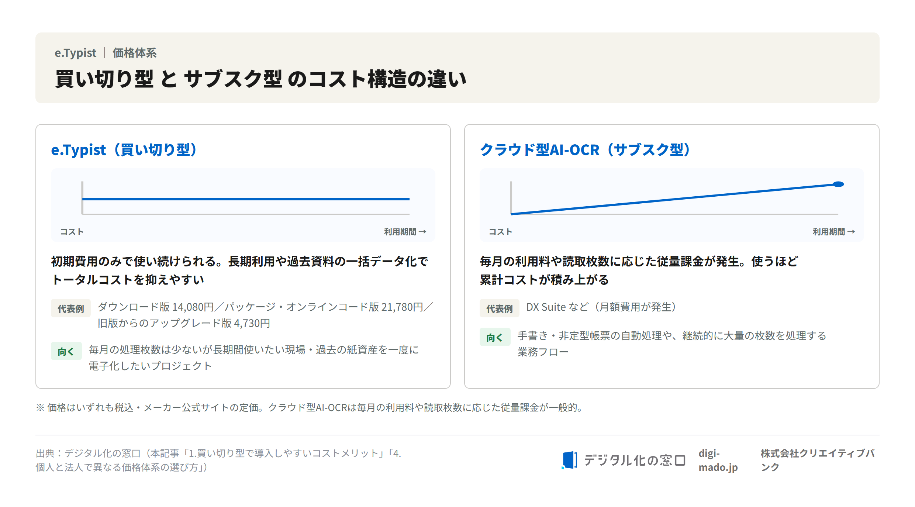Image resolution: width=915 pixels, height=507 pixels.
Task: Click the blue endpoint dot on the subscription cost line
Action: click(x=838, y=184)
